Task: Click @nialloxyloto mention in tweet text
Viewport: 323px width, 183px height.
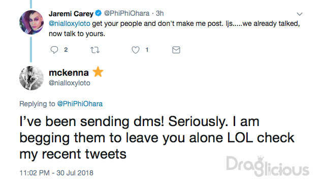Action: [x=70, y=23]
